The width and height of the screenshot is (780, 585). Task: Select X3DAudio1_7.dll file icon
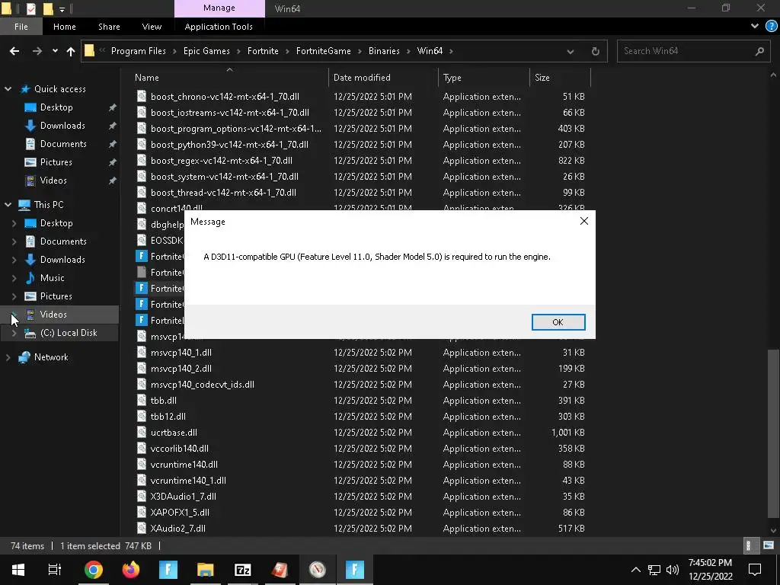point(142,497)
